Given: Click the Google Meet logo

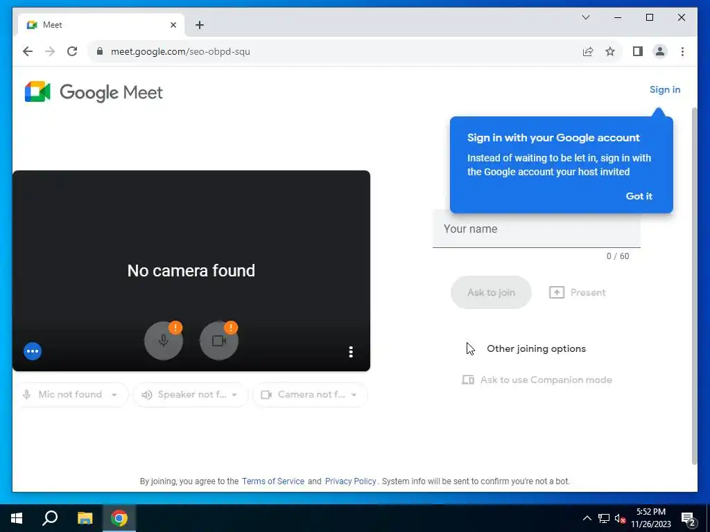Looking at the screenshot, I should click(x=94, y=92).
